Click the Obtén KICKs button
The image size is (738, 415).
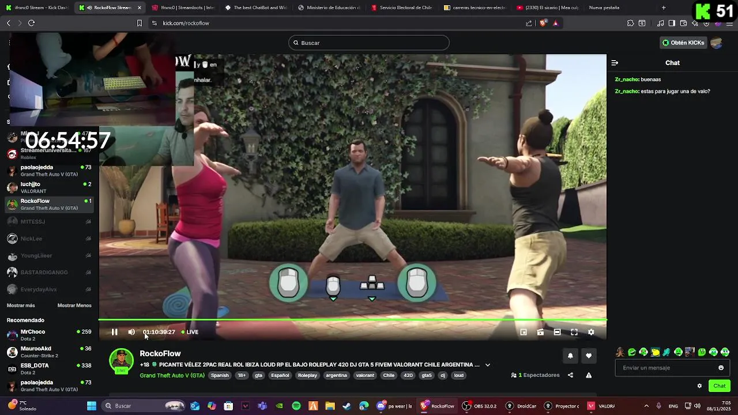click(683, 43)
